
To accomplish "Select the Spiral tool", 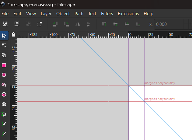I will pyautogui.click(x=4, y=104).
